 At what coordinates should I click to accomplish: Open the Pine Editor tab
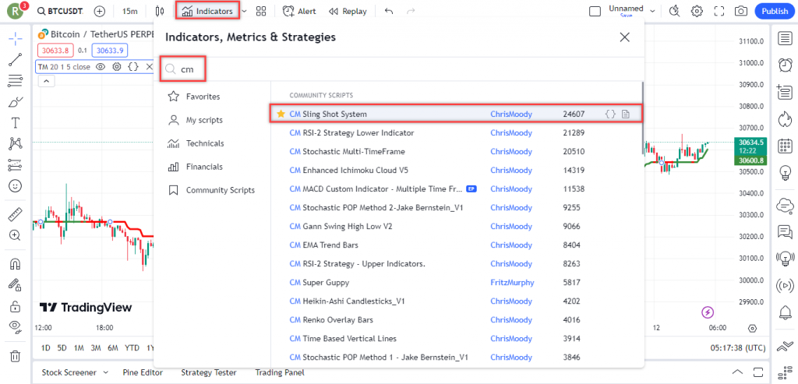pos(143,372)
